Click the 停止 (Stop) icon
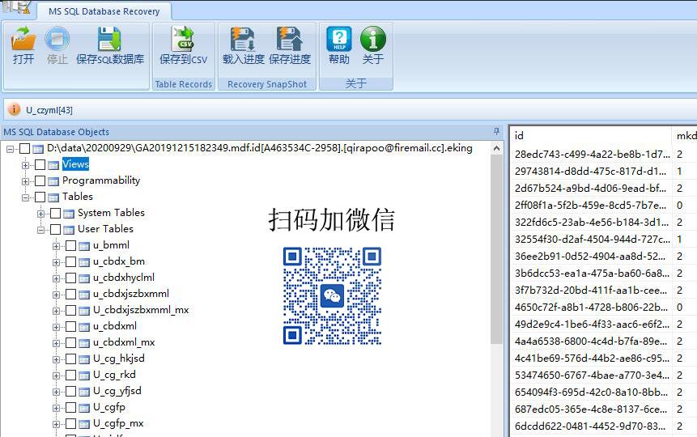697x437 pixels. 57,39
